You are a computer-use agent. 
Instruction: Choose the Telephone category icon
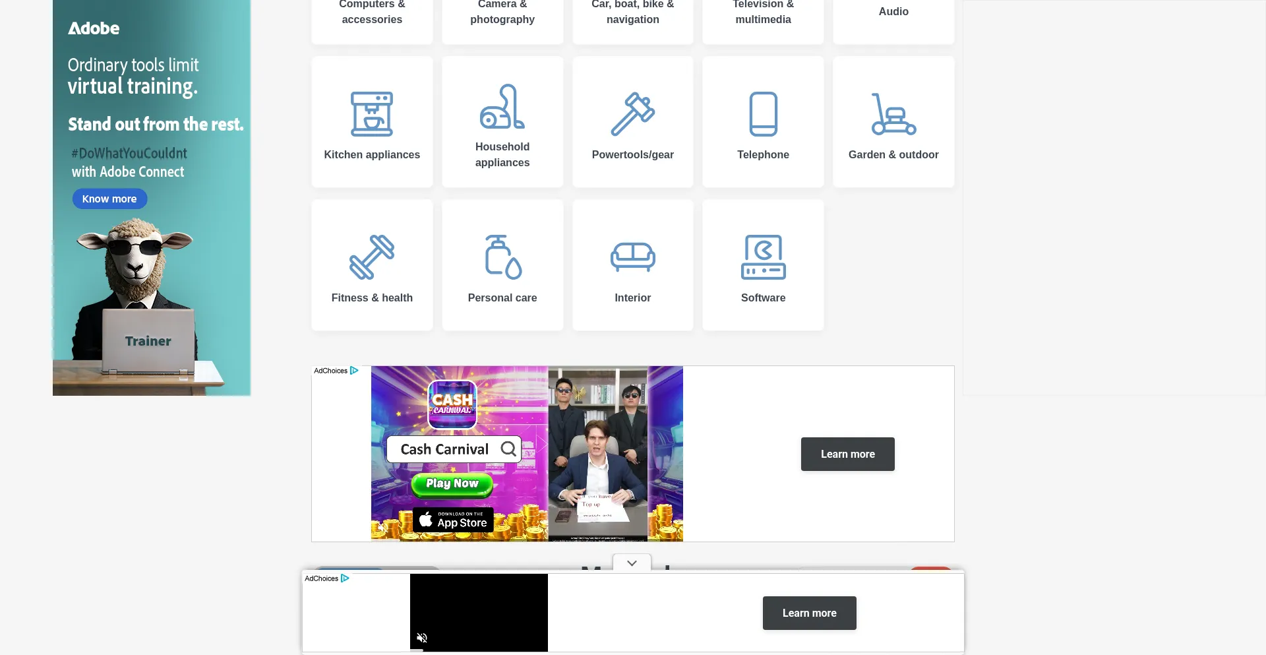coord(763,114)
